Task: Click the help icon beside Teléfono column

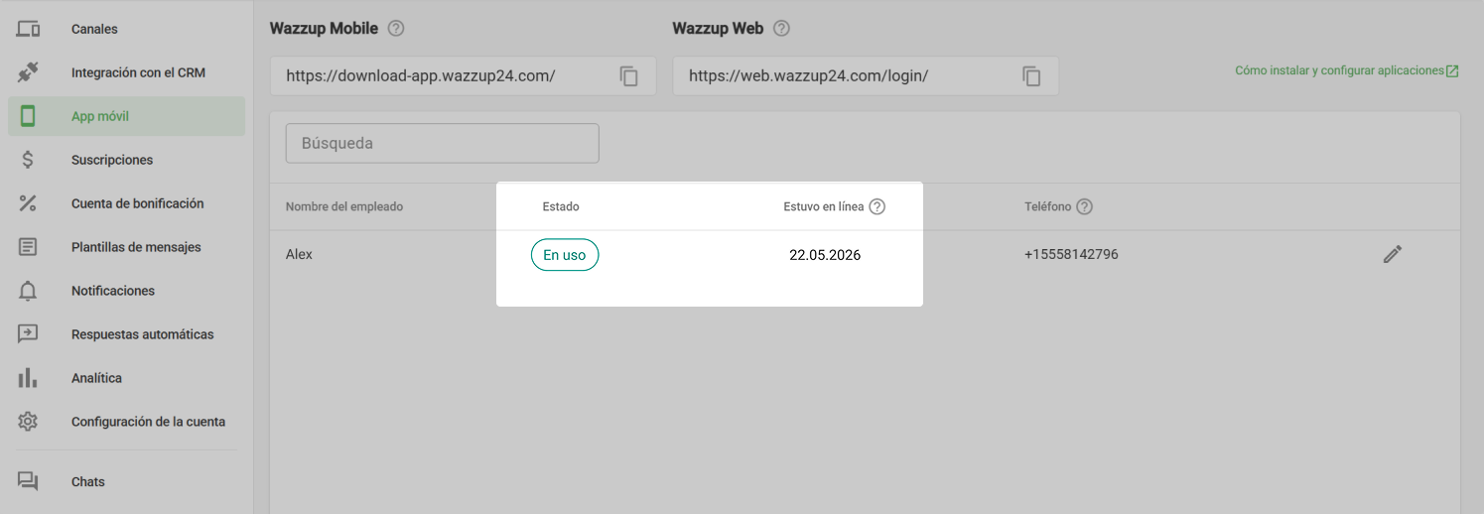Action: (1085, 207)
